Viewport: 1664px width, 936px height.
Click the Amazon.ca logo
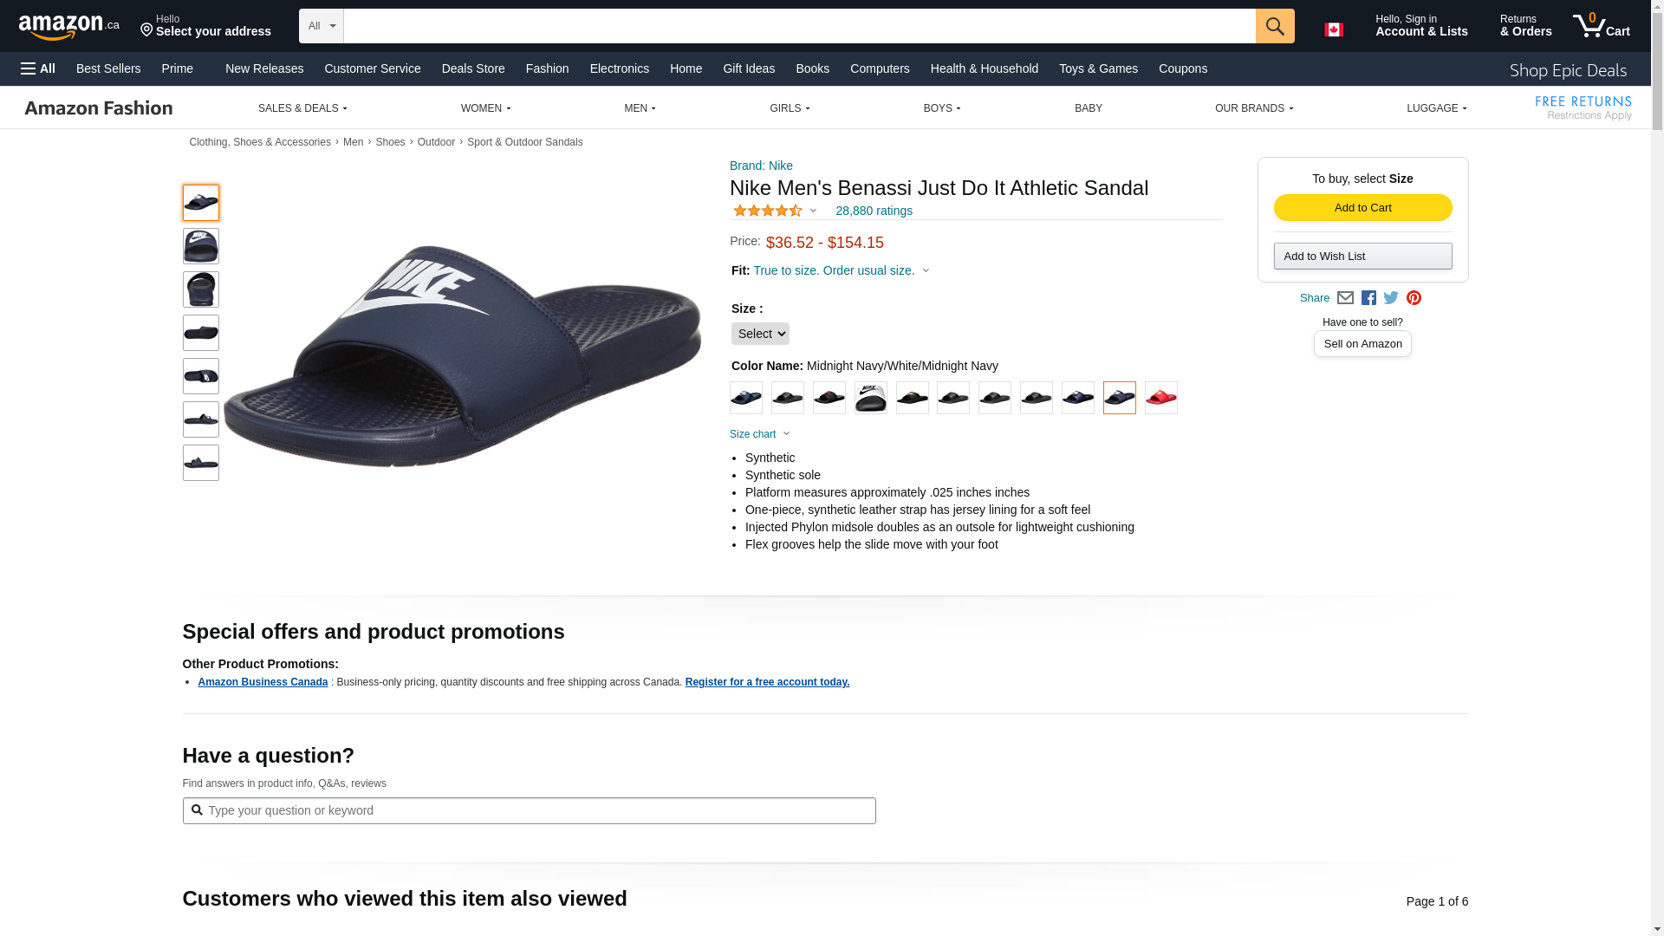click(69, 27)
